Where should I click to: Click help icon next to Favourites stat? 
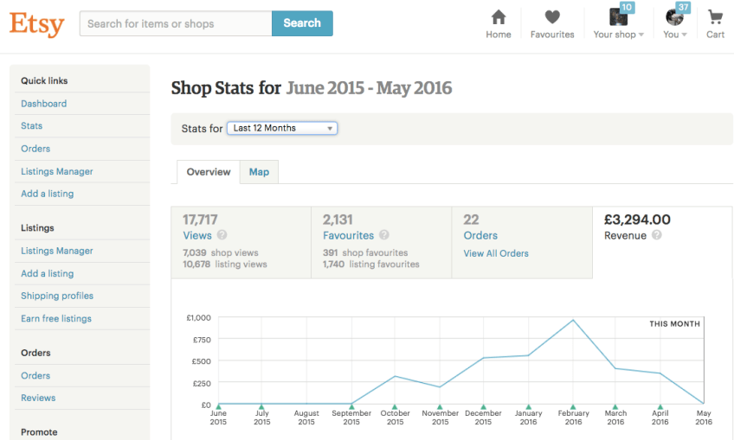click(x=384, y=235)
